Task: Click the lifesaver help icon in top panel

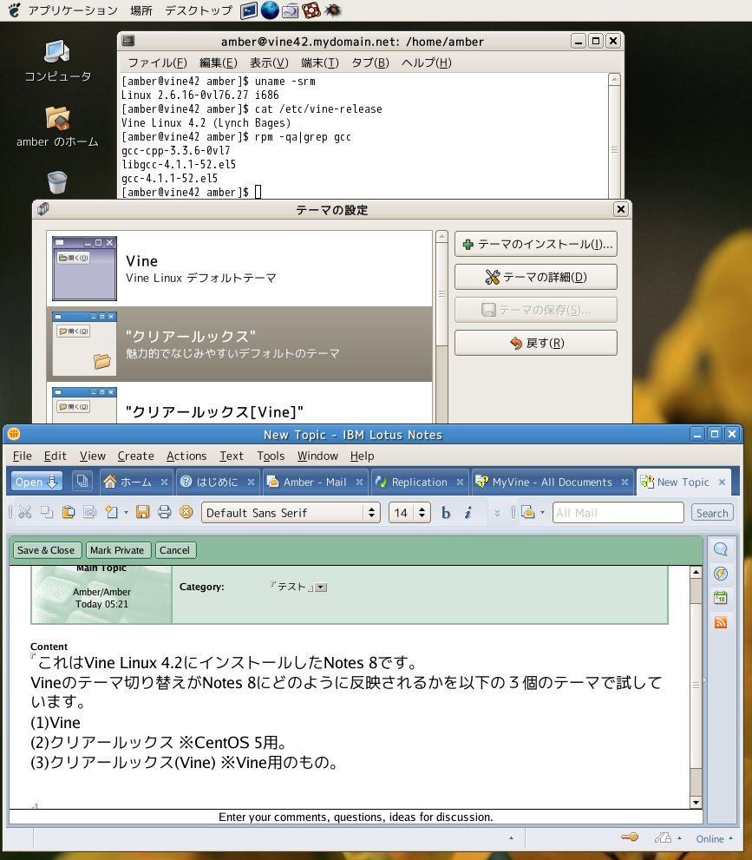Action: tap(311, 10)
